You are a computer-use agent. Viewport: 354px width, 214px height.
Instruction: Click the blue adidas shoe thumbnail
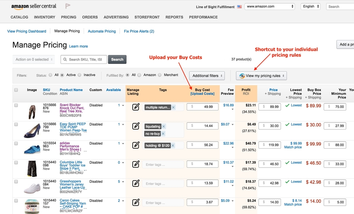pyautogui.click(x=32, y=149)
